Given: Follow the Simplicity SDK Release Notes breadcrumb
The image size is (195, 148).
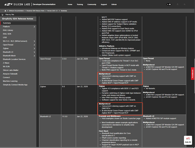Looking at the screenshot, I should pos(36,11).
